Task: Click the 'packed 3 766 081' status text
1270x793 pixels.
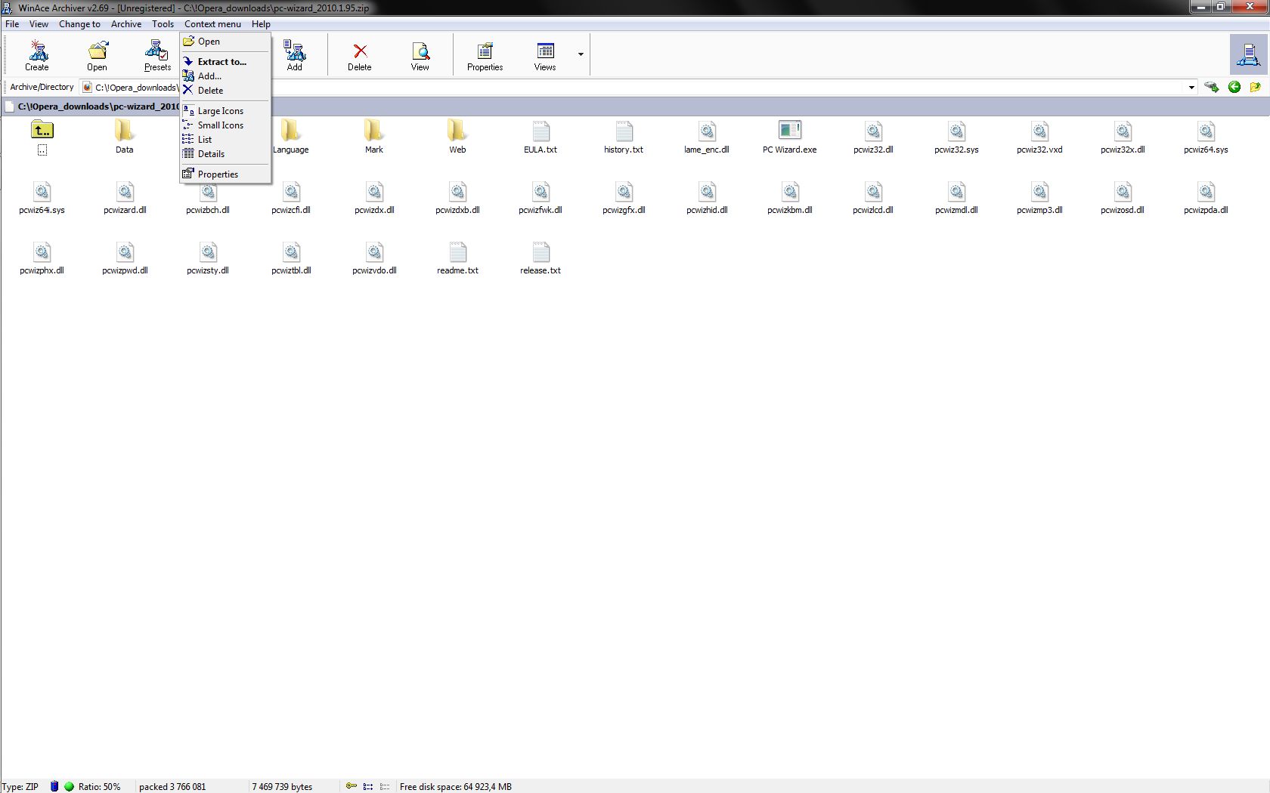Action: pyautogui.click(x=172, y=787)
